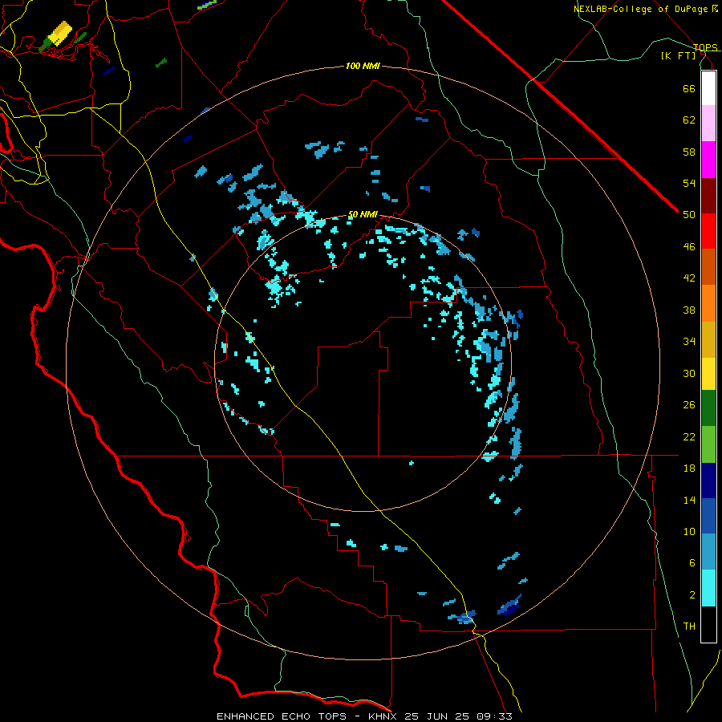This screenshot has height=722, width=722.
Task: Select the 100 NMI range ring label
Action: coord(363,67)
